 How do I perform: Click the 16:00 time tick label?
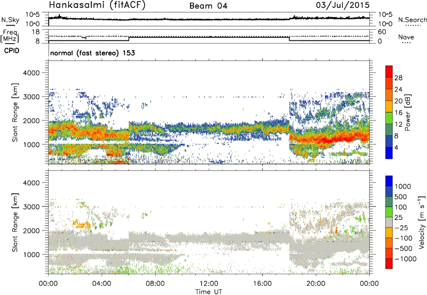tap(262, 284)
